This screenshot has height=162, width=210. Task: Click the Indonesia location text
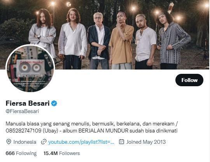25,142
